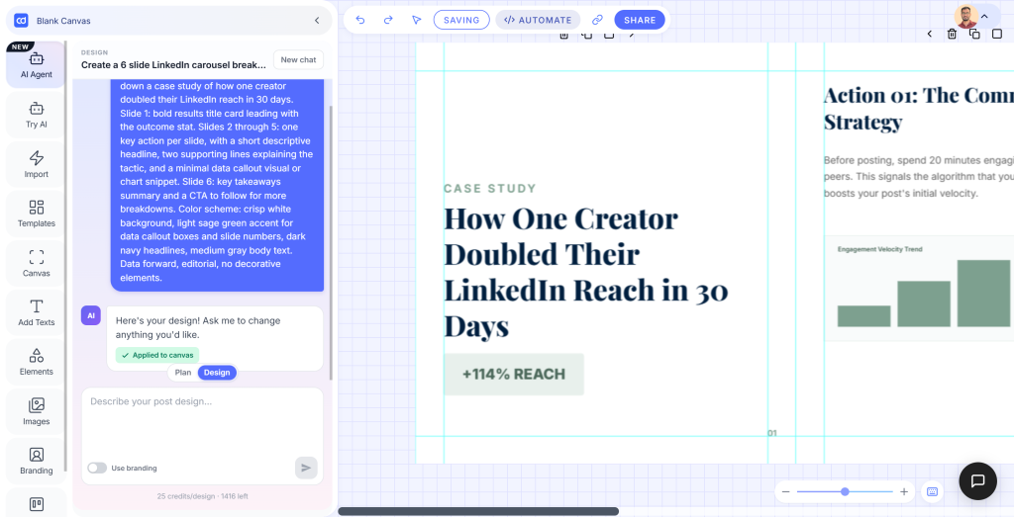Open the support chat bubble
Image resolution: width=1014 pixels, height=517 pixels.
pyautogui.click(x=977, y=480)
